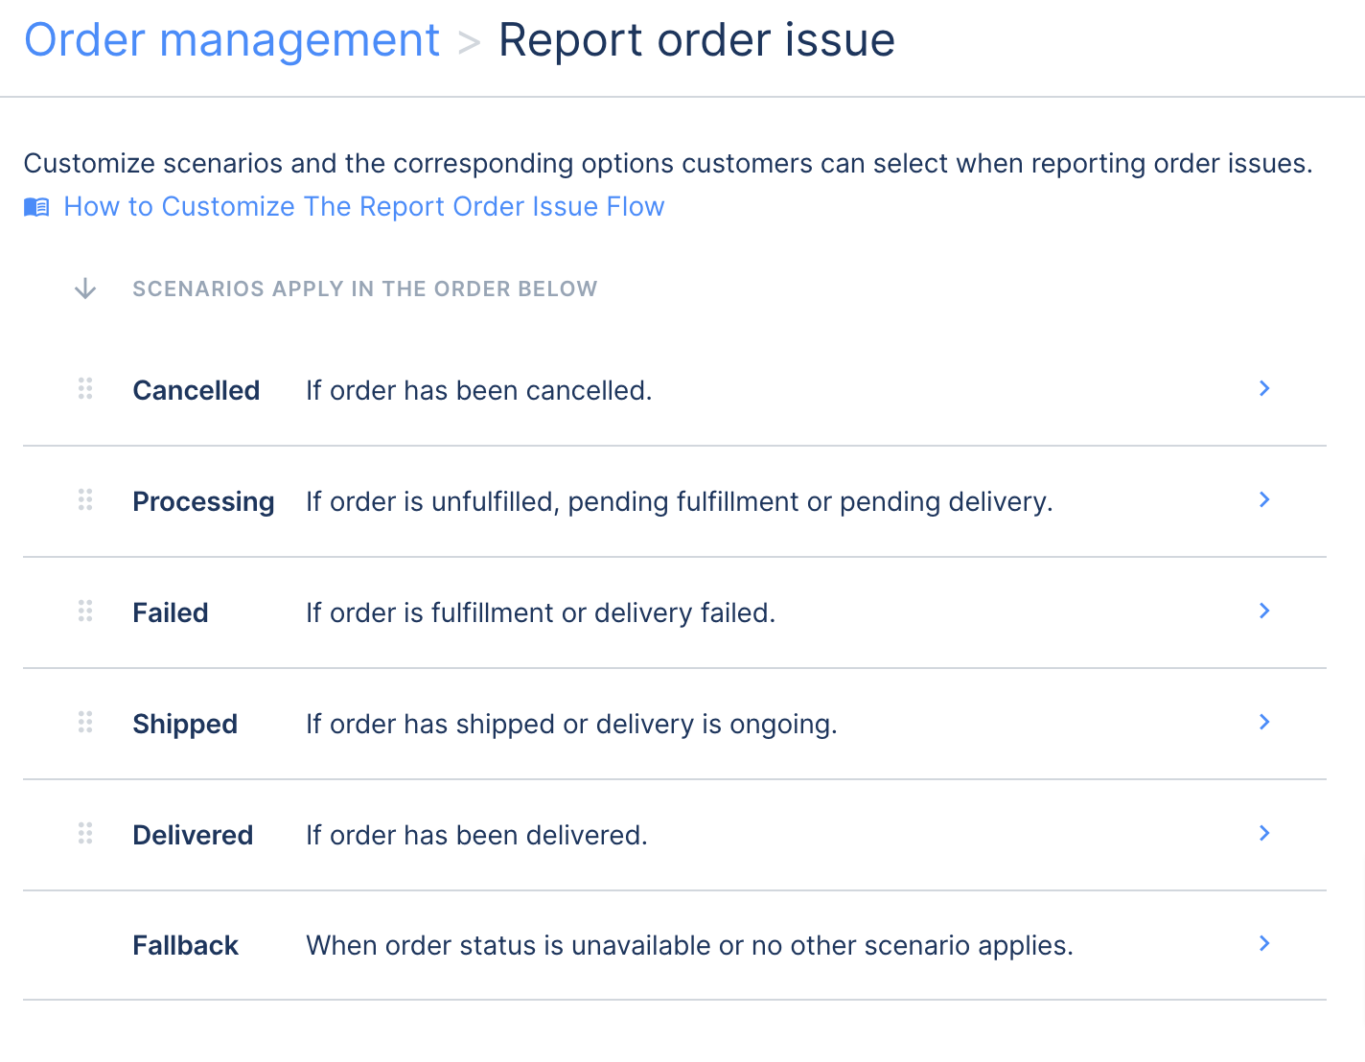Select the Cancelled scenario label
Image resolution: width=1365 pixels, height=1062 pixels.
pos(197,390)
